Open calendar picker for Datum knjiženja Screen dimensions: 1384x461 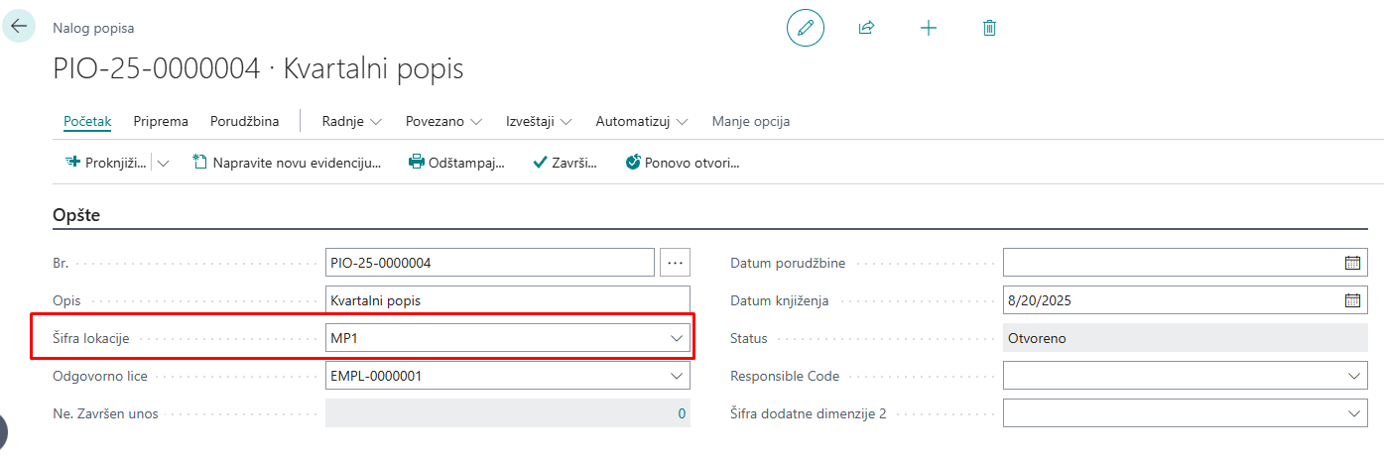coord(1352,300)
